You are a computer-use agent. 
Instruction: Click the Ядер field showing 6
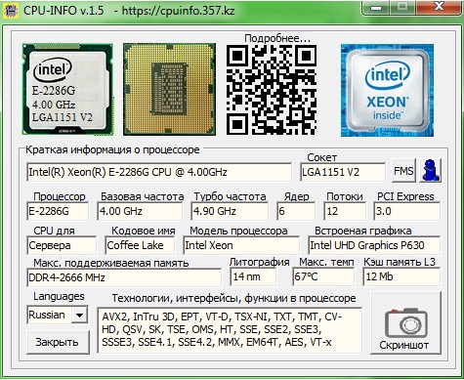[x=296, y=212]
